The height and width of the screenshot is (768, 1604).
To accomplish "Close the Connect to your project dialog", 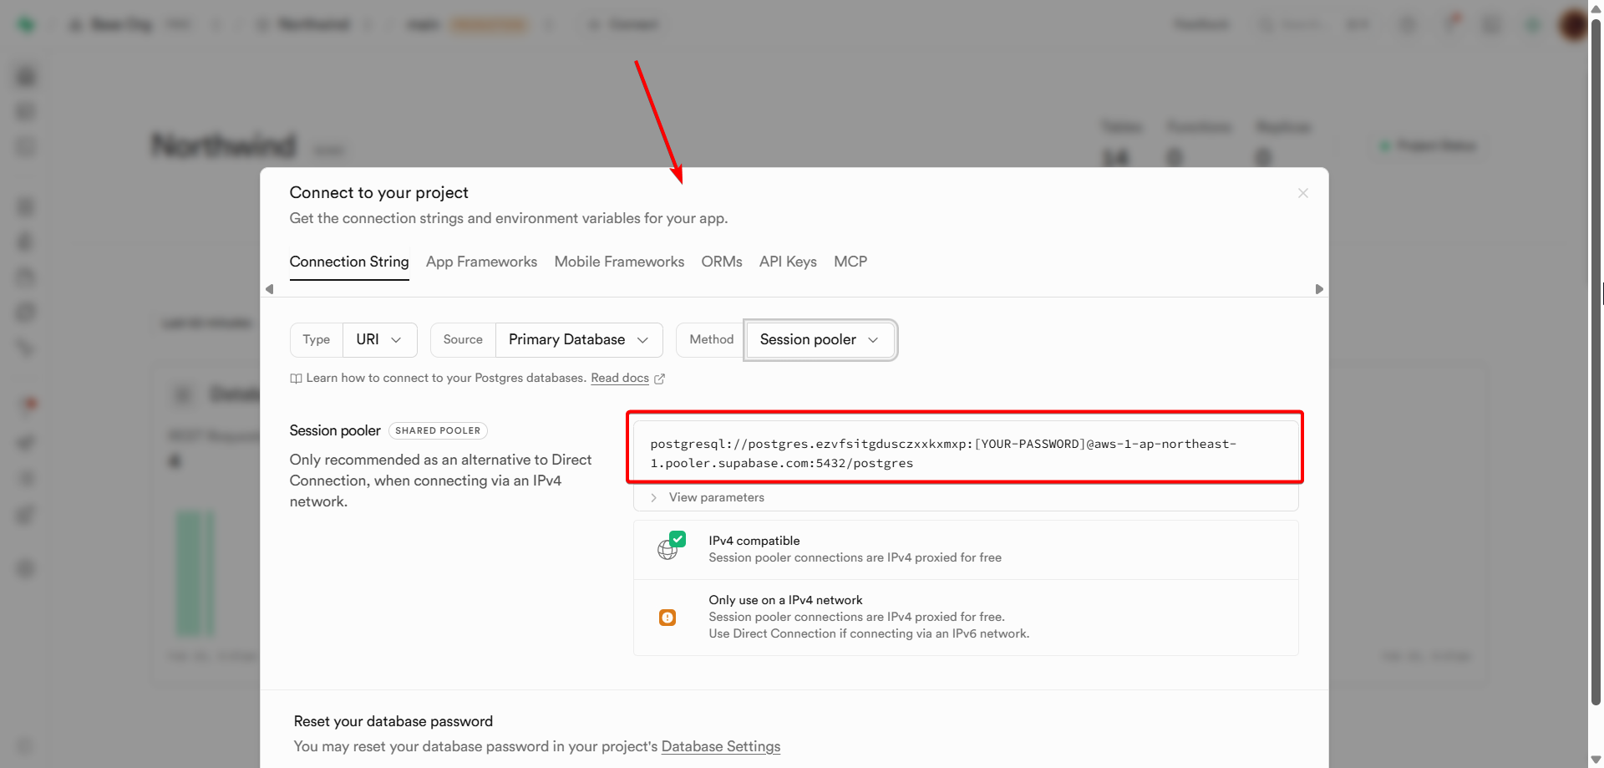I will (x=1302, y=193).
